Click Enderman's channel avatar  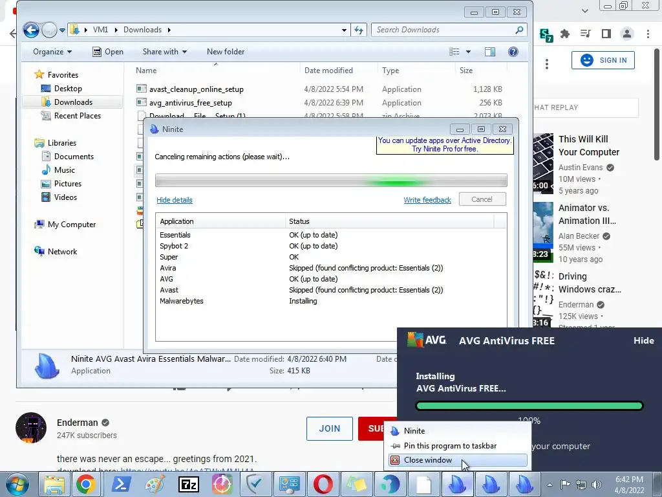31,428
